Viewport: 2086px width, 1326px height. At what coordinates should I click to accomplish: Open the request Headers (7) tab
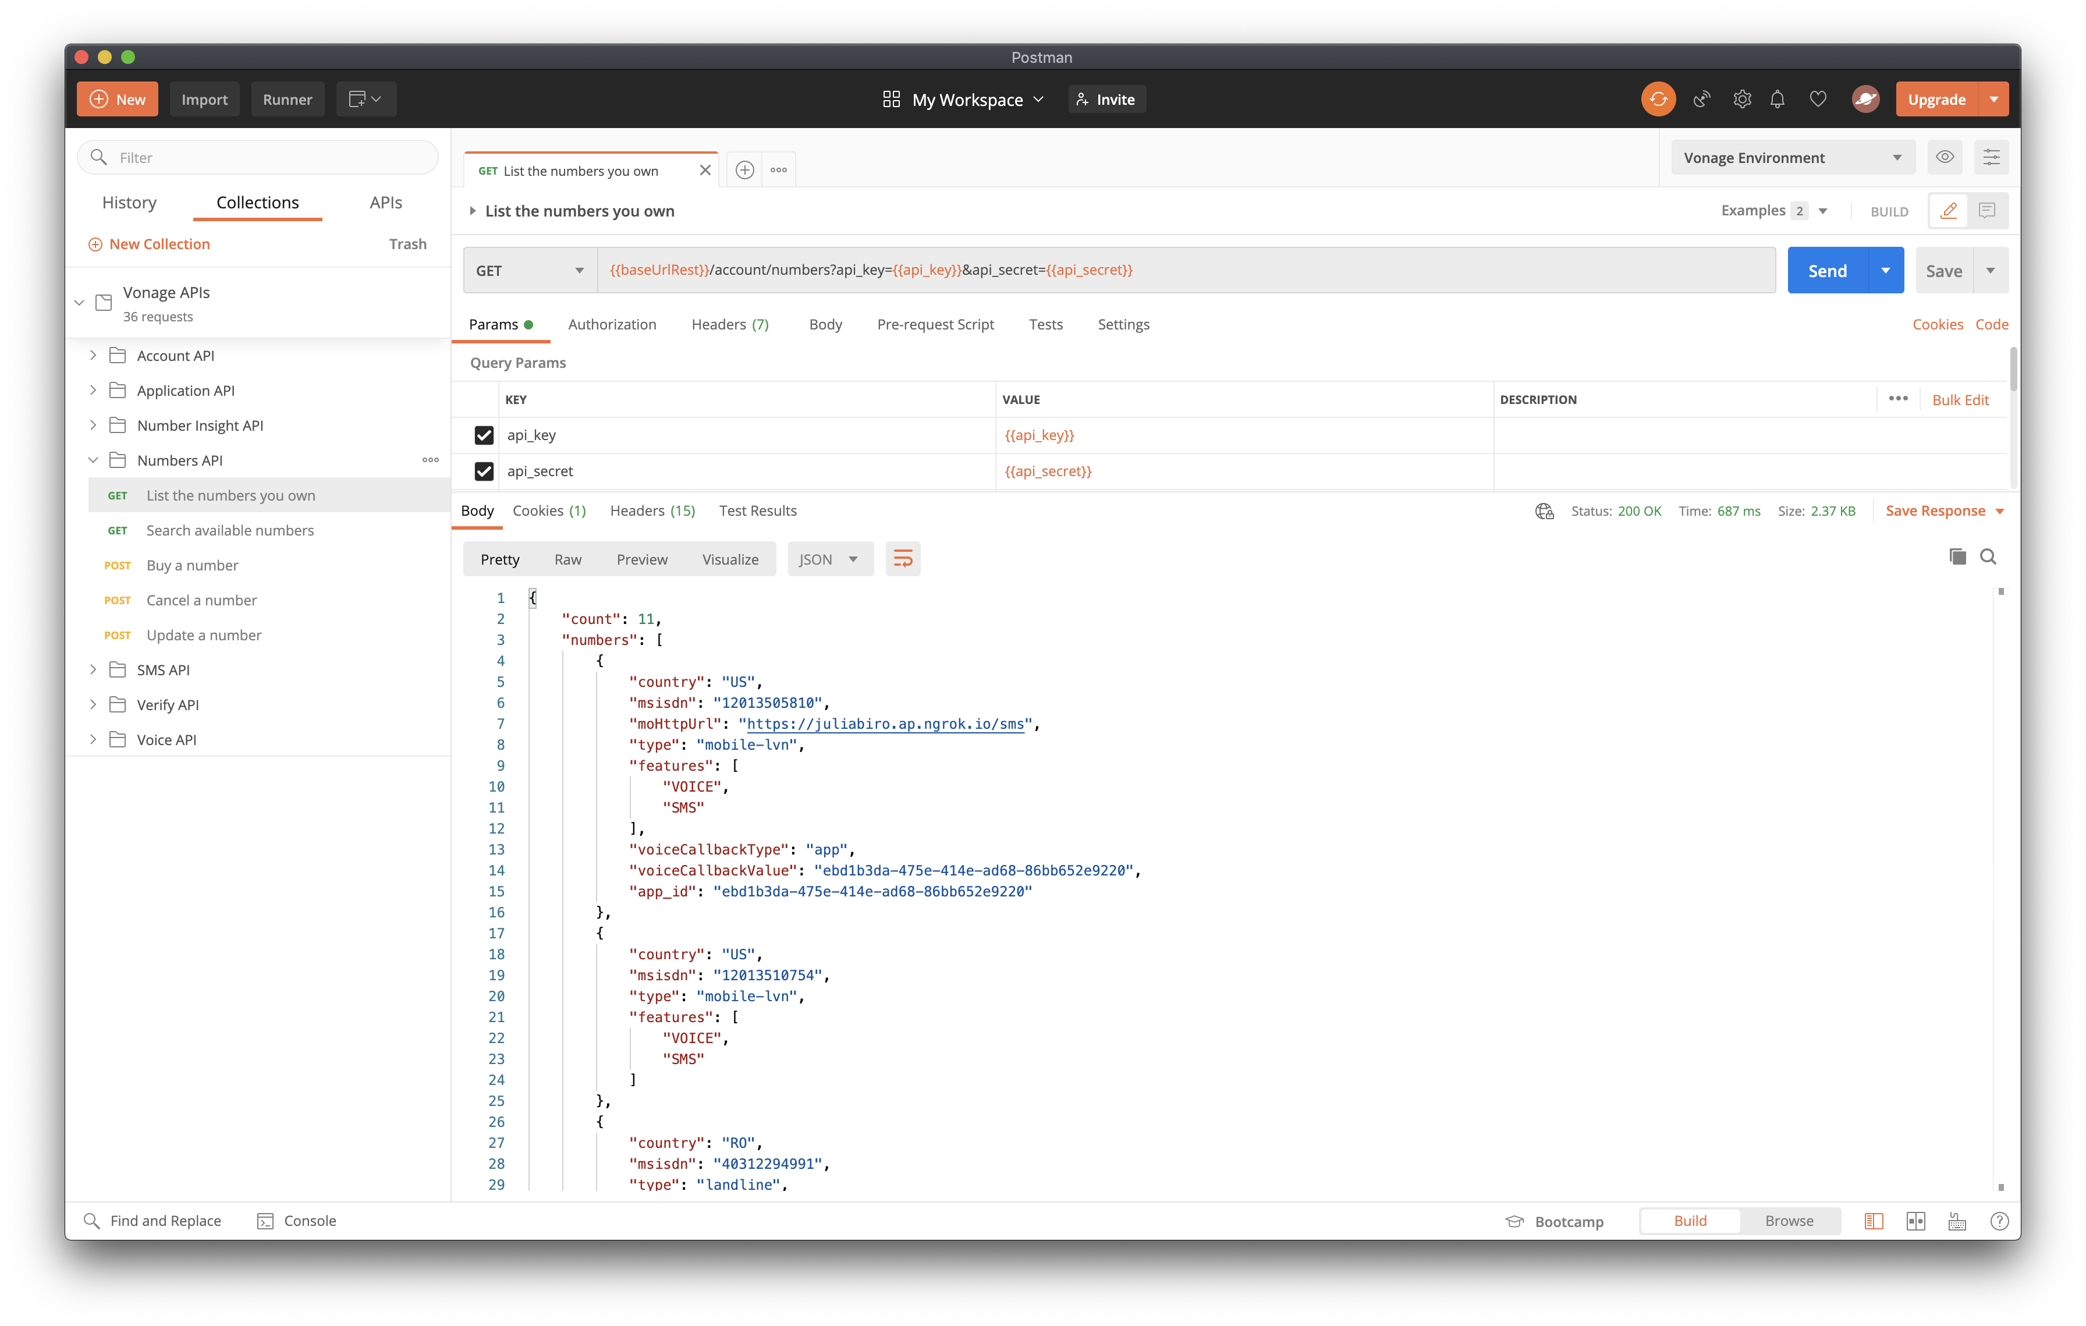729,324
